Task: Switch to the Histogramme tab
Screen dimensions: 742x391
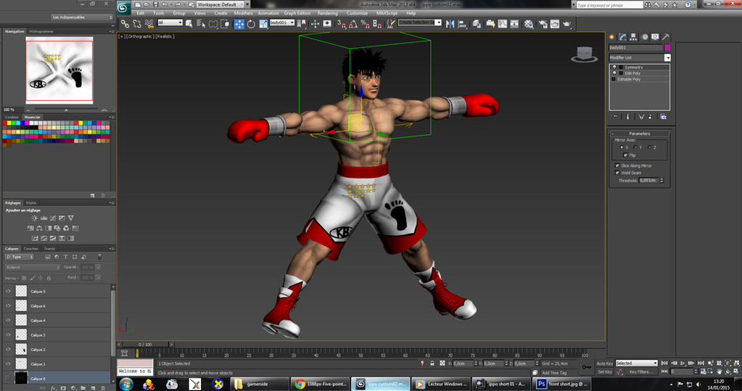Action: [41, 31]
